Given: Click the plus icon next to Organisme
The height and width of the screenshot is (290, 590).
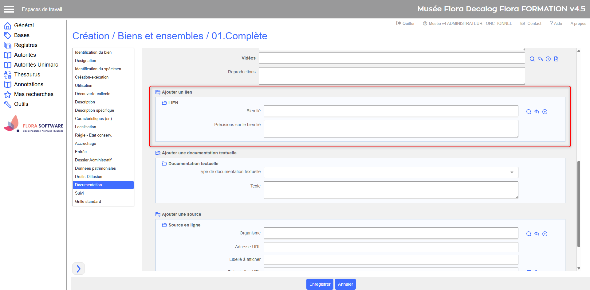Looking at the screenshot, I should pos(545,234).
